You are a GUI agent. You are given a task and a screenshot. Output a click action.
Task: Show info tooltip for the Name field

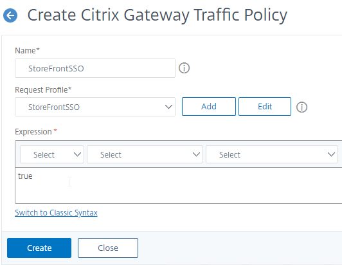click(x=184, y=68)
